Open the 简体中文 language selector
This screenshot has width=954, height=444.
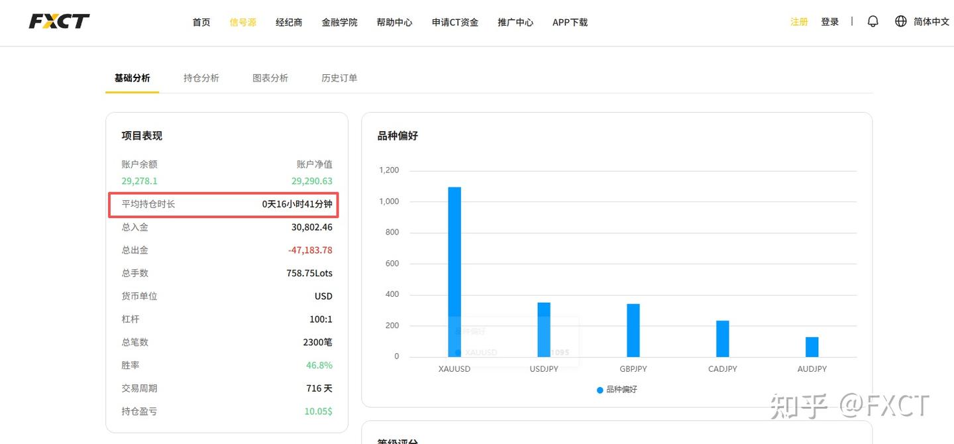coord(931,22)
